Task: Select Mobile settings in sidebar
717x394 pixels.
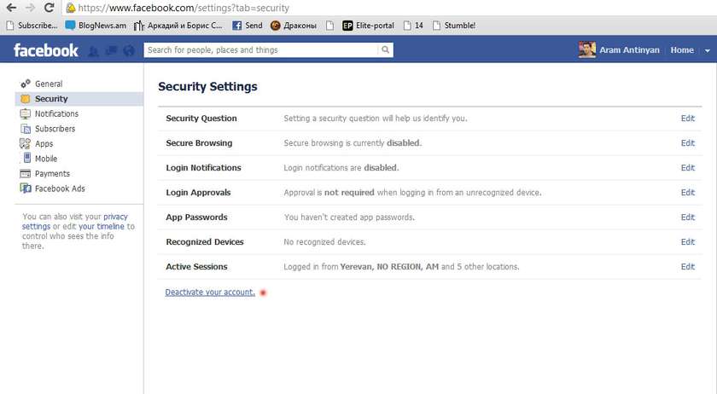Action: pos(46,159)
